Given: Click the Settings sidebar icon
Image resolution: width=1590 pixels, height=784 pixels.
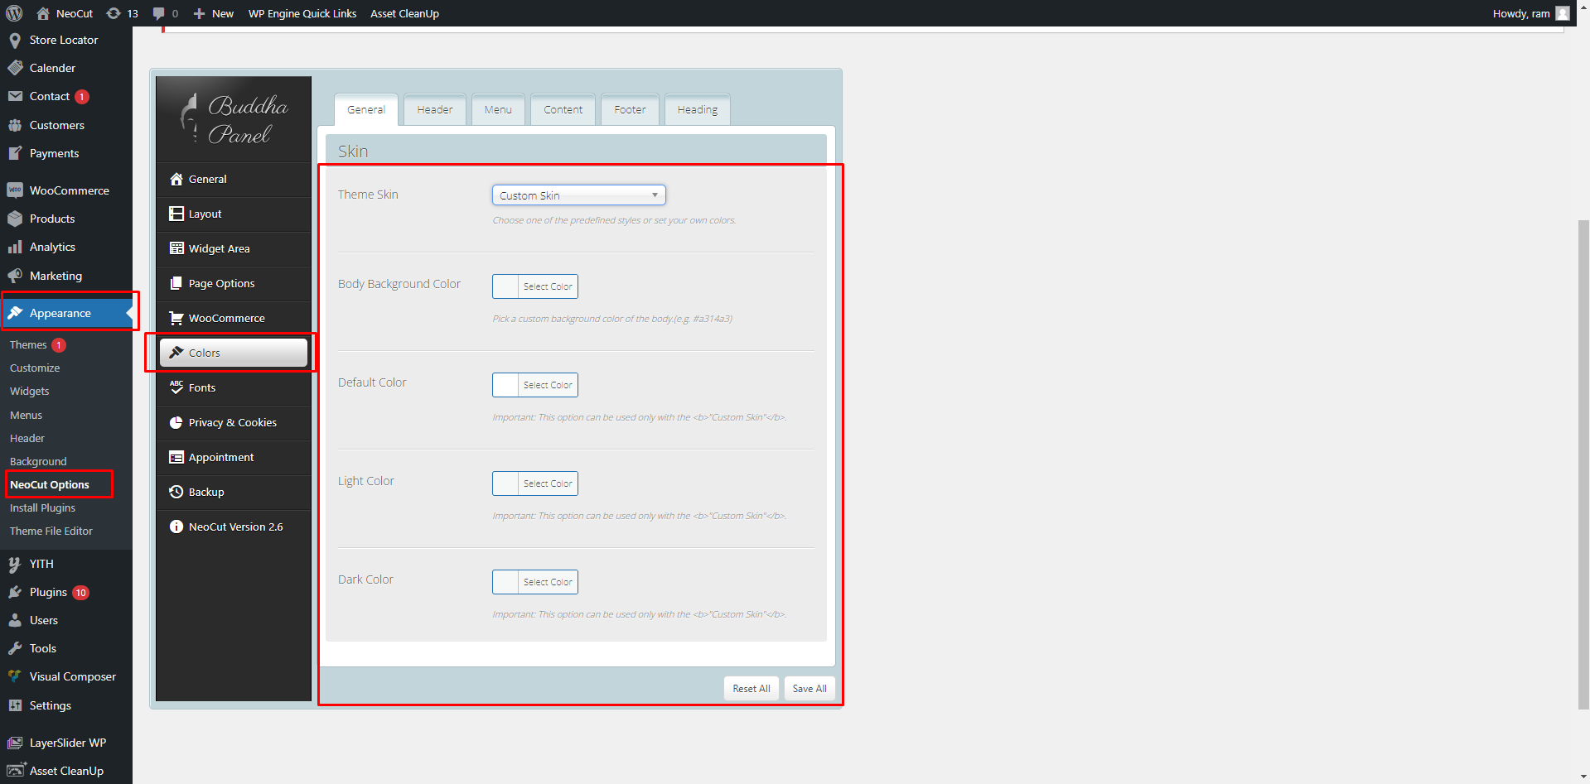Looking at the screenshot, I should point(15,705).
